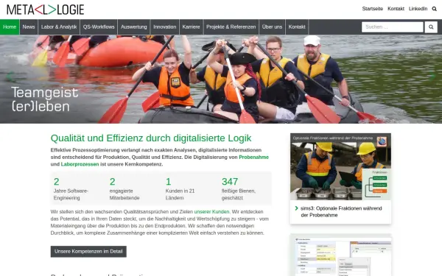Select the Home menu item
This screenshot has height=276, width=442.
(x=10, y=27)
